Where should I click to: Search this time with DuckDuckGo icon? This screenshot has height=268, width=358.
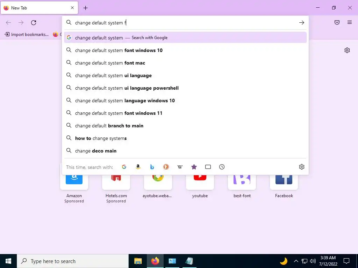point(166,167)
